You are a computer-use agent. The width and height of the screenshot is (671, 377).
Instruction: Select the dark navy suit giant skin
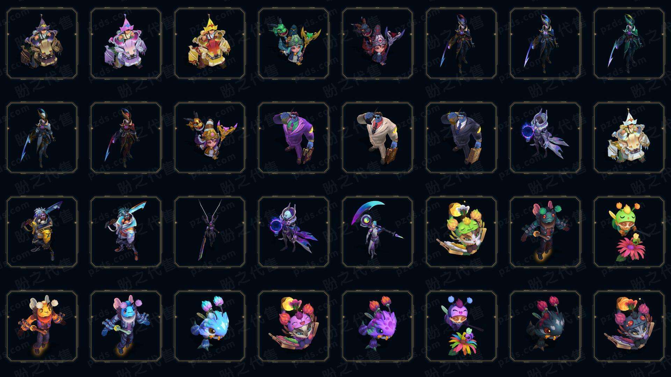tap(461, 138)
